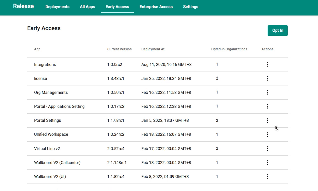318x191 pixels.
Task: Click opted-in count for license row
Action: (x=217, y=78)
